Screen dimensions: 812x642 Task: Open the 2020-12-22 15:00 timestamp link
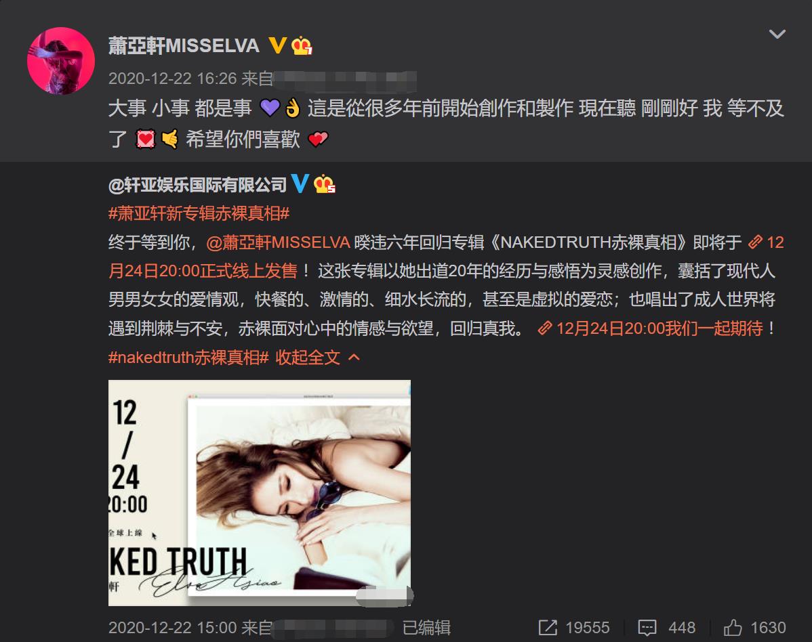click(x=172, y=628)
